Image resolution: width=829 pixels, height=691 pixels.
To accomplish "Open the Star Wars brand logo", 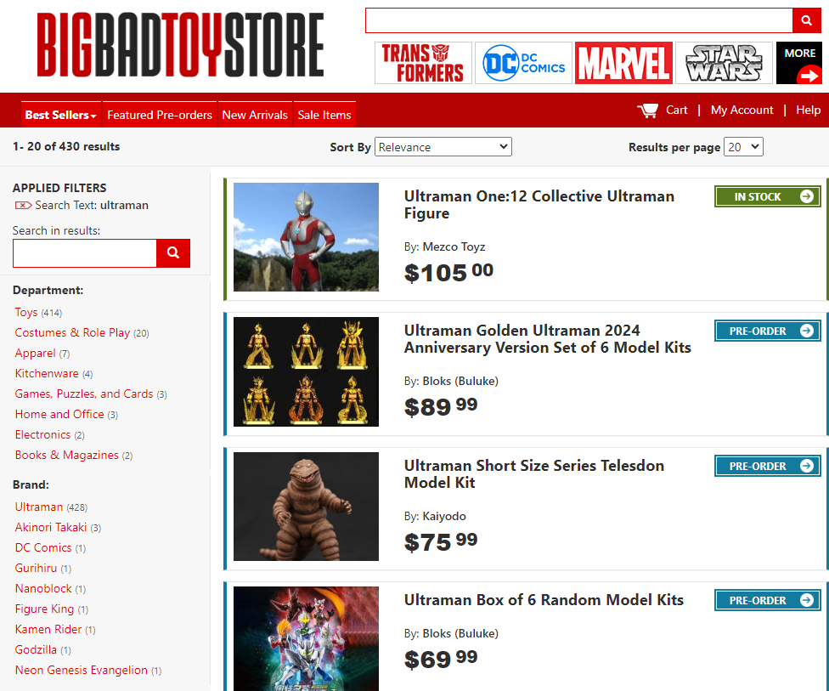I will tap(724, 63).
